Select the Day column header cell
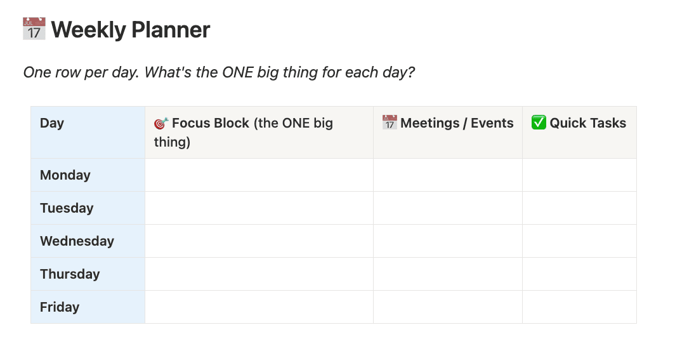 tap(88, 132)
